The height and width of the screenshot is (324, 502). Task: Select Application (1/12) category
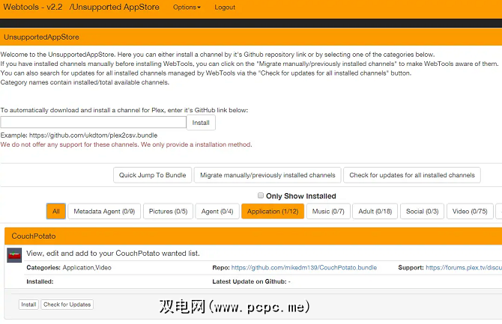click(x=273, y=212)
